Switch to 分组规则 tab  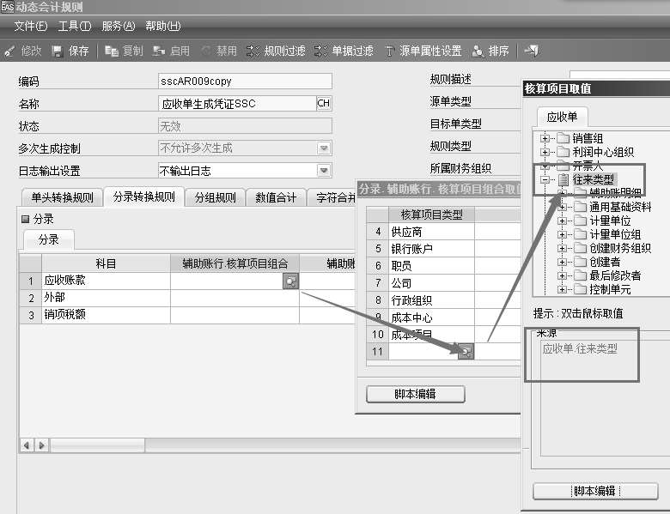216,197
